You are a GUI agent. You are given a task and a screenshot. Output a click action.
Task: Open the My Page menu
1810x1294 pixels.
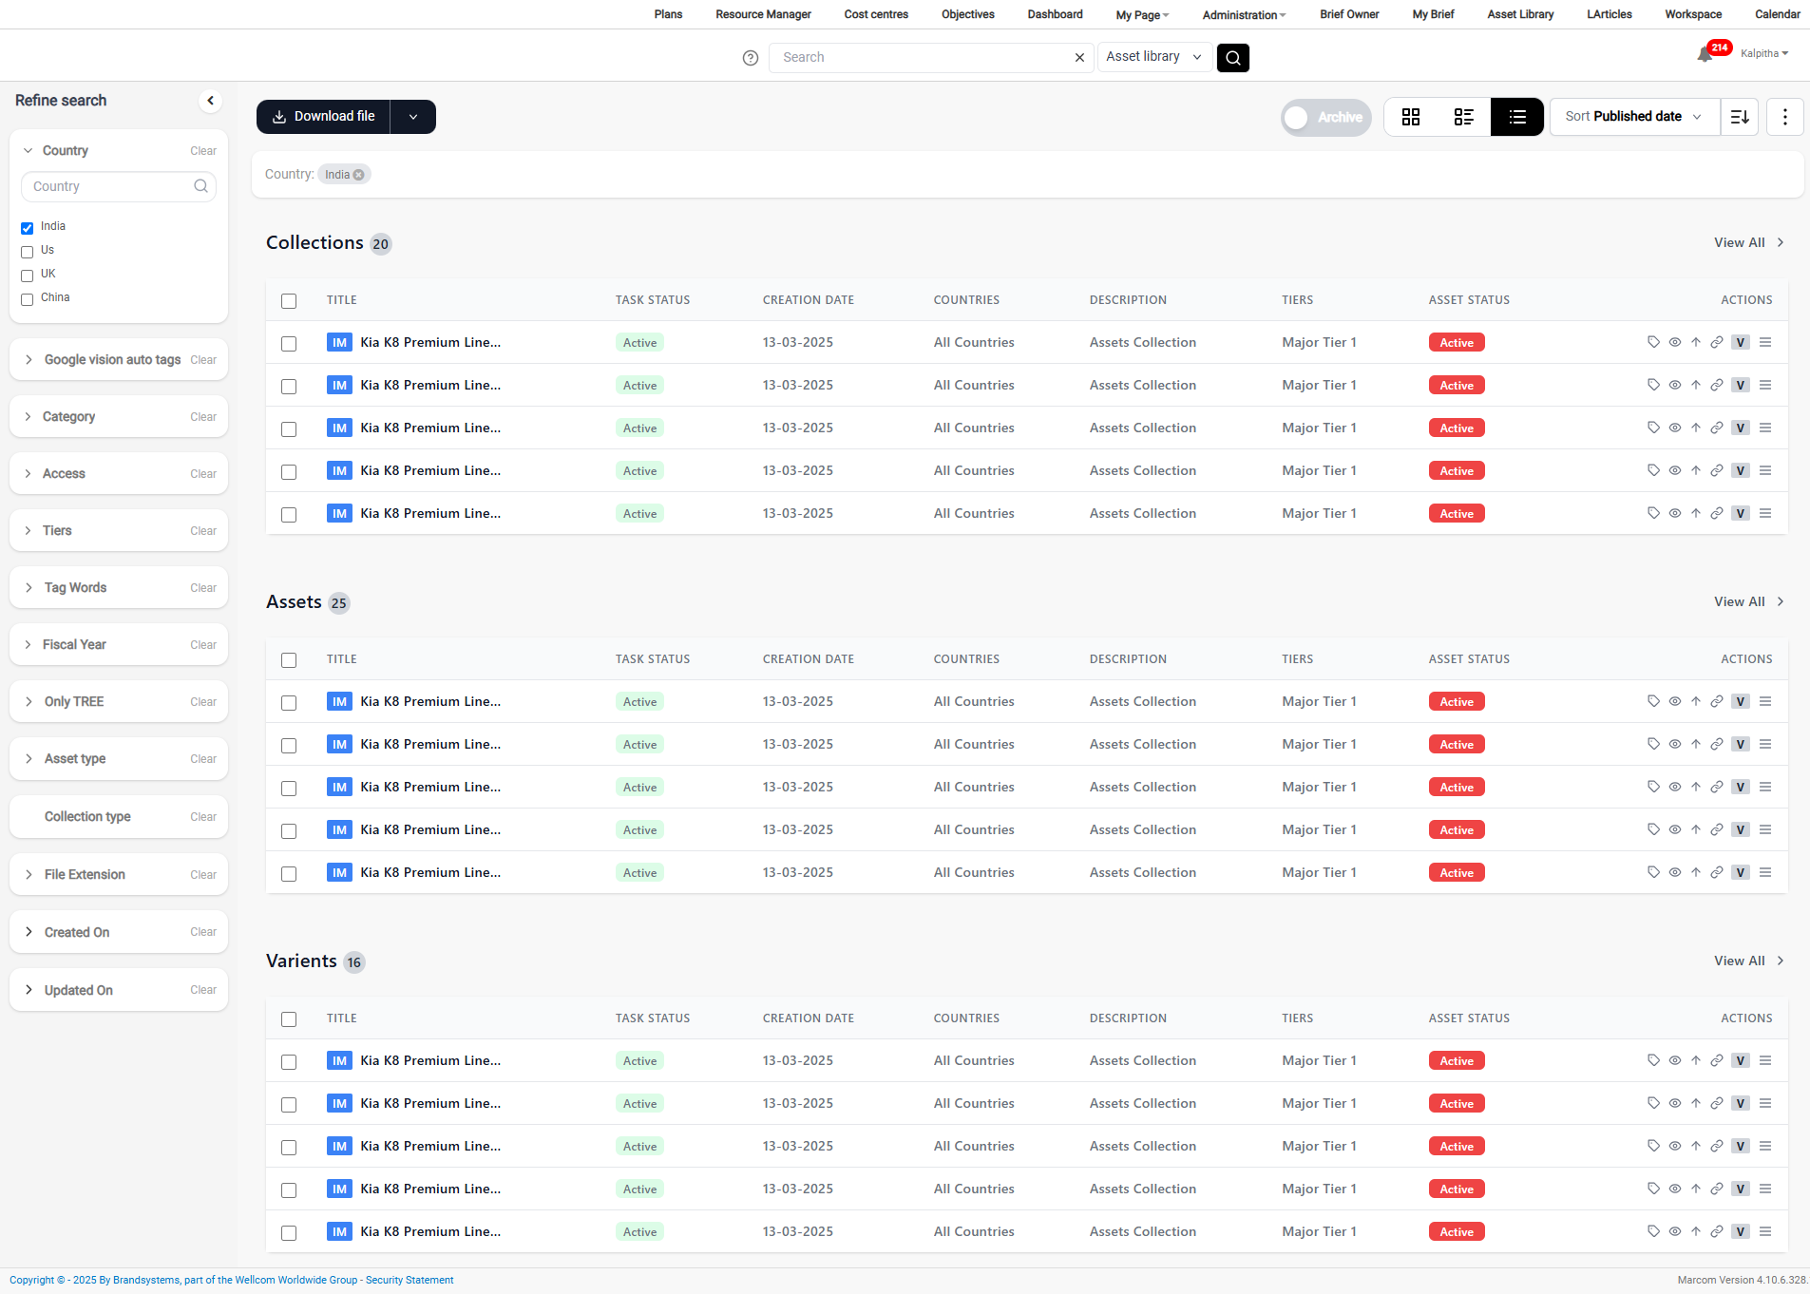point(1142,15)
